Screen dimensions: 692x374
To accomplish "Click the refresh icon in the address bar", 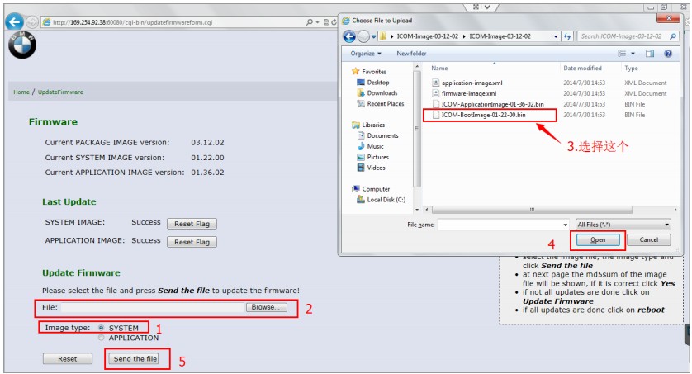I will pos(334,22).
